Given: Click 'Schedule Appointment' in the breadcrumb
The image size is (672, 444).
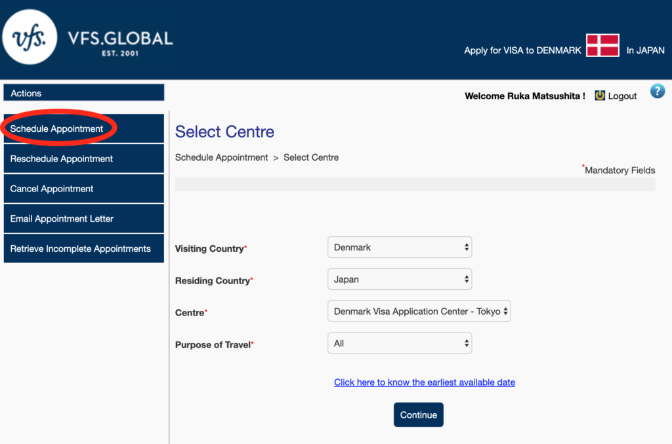Looking at the screenshot, I should (x=221, y=157).
